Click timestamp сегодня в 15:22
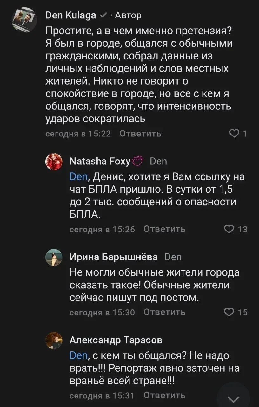The height and width of the screenshot is (407, 259). tap(78, 134)
